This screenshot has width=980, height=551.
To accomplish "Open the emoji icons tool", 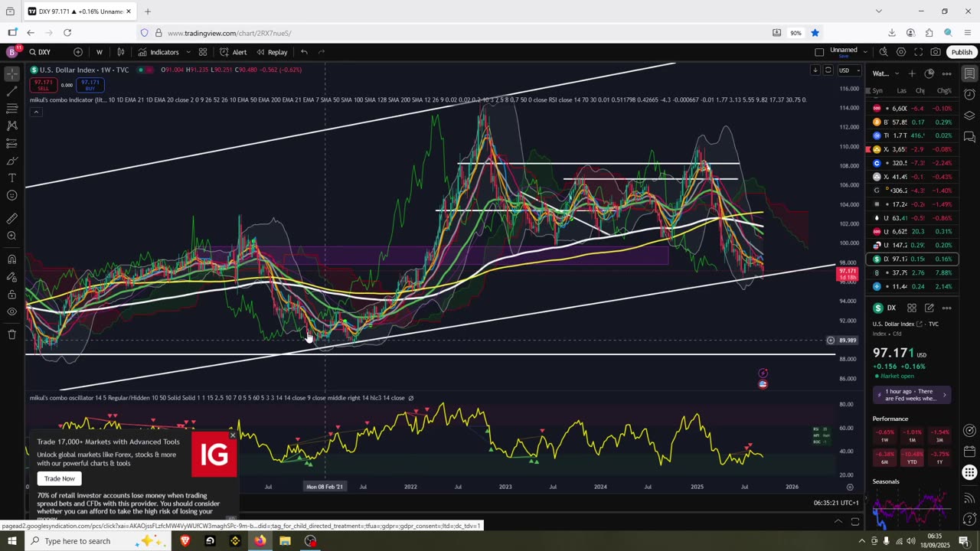I will [11, 195].
